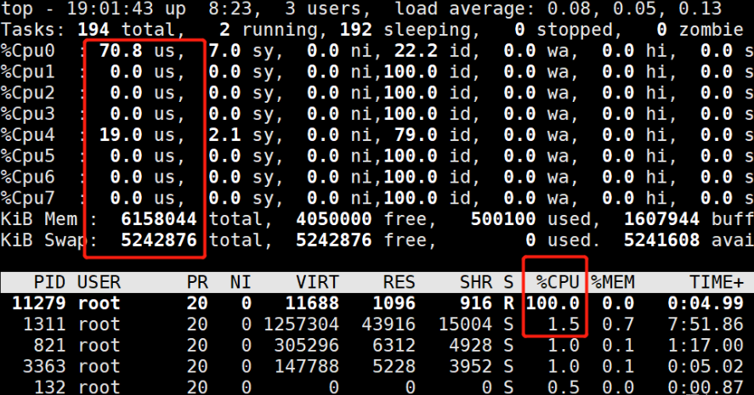
Task: Select the '194' total tasks count
Action: pyautogui.click(x=94, y=30)
